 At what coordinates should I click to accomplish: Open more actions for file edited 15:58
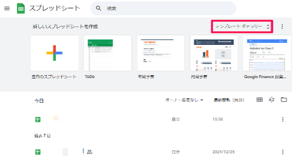[x=282, y=119]
